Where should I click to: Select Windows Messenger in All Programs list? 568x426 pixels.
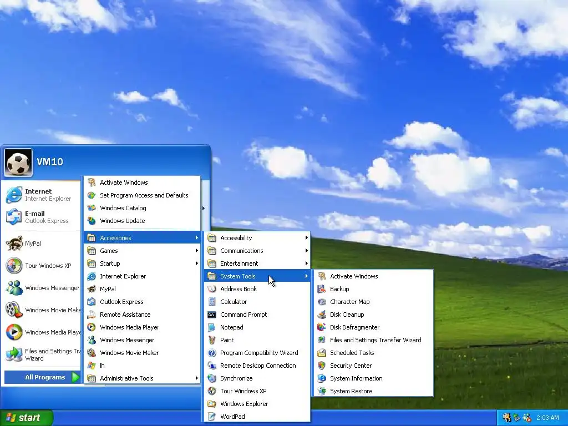point(142,340)
